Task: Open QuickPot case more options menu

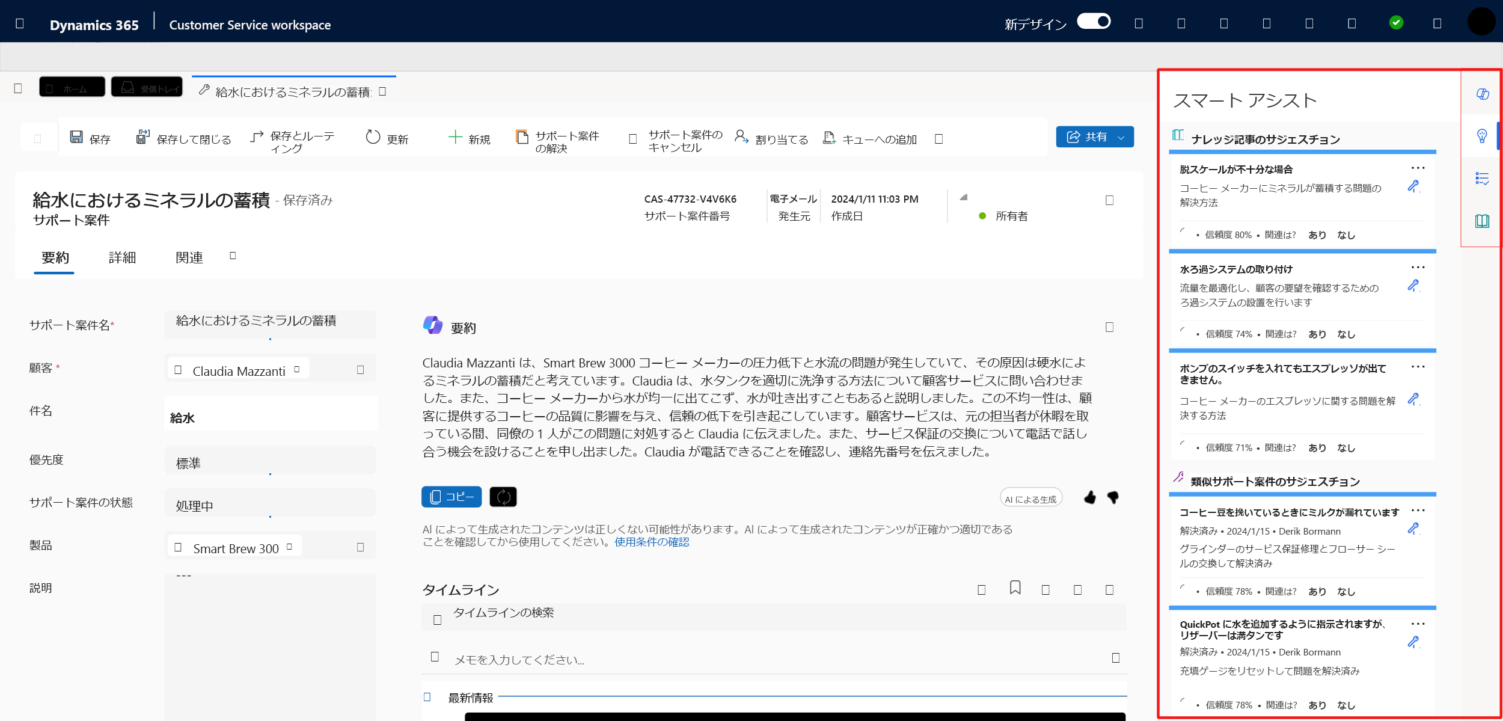Action: (x=1418, y=624)
